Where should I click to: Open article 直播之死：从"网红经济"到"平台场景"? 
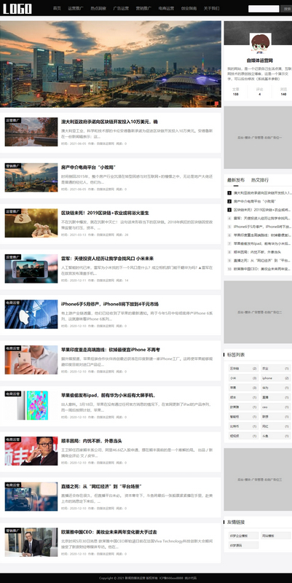point(102,487)
